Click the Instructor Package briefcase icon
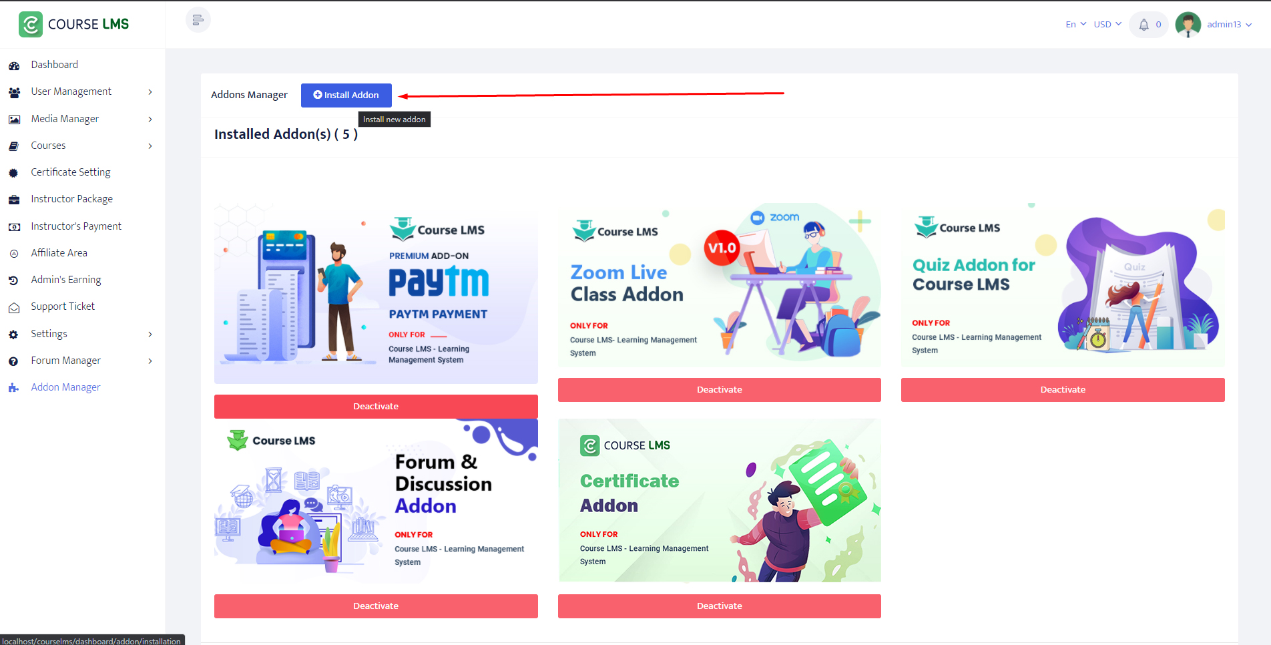The image size is (1271, 645). (14, 200)
